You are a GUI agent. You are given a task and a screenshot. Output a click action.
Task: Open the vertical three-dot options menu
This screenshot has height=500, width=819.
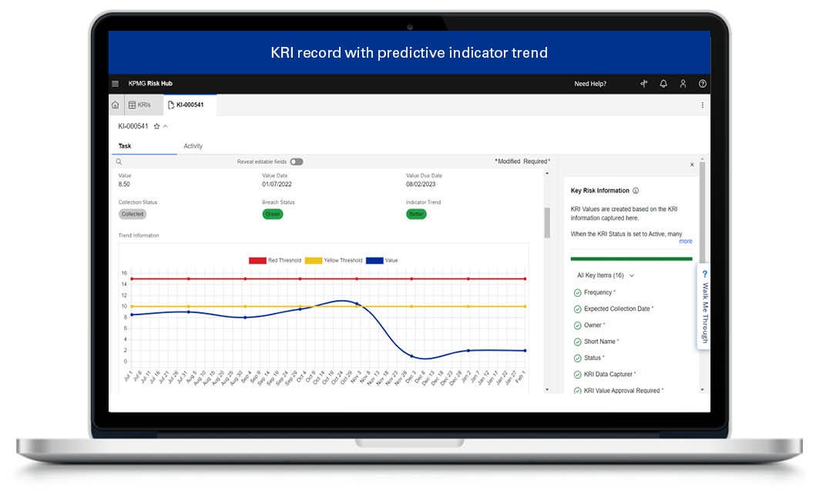click(x=702, y=105)
